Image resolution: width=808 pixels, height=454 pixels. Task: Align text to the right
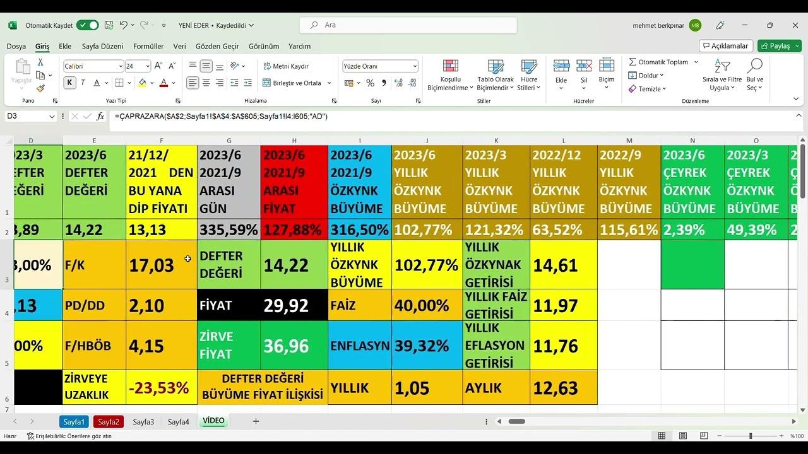pos(219,83)
